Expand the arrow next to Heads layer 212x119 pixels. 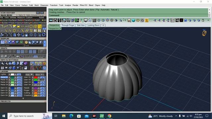33,88
